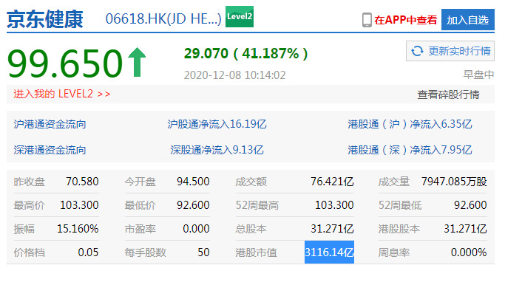Click the 港股市值 label
The width and height of the screenshot is (505, 282).
click(256, 252)
